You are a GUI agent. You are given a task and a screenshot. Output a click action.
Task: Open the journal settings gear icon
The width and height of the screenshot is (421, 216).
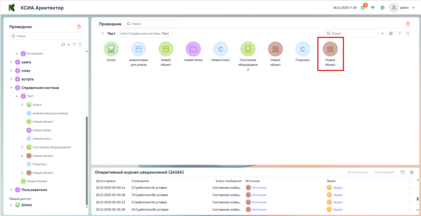coord(412,172)
